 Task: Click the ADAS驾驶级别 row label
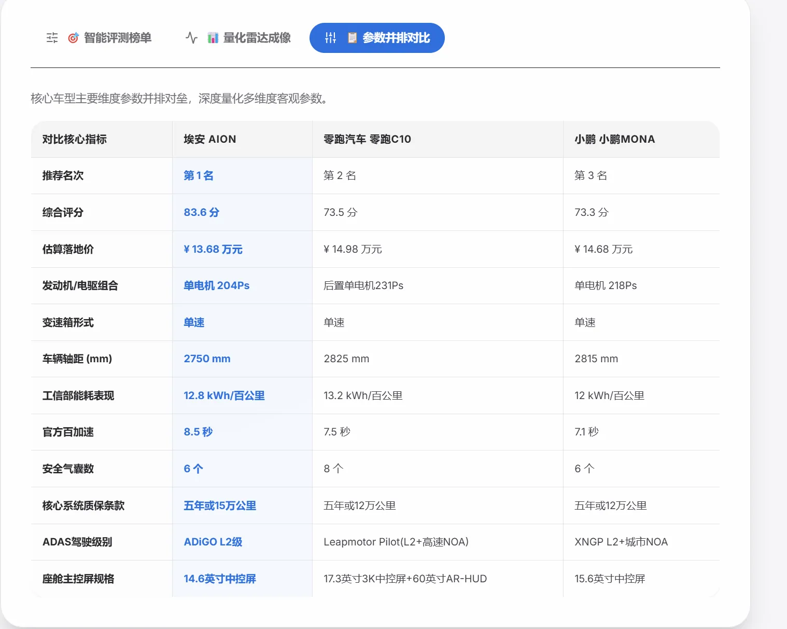point(77,542)
